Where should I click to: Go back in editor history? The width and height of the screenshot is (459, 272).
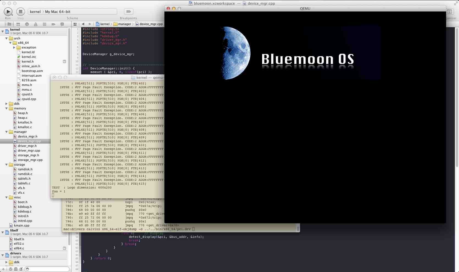coord(83,24)
